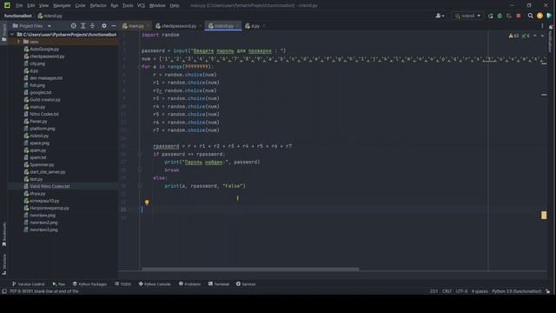This screenshot has height=313, width=556.
Task: Click the 4 spaces indent setting
Action: tap(480, 291)
